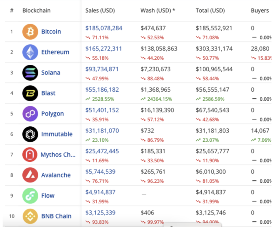This screenshot has height=227, width=279.
Task: Open the Immutable blockchain link
Action: (57, 134)
